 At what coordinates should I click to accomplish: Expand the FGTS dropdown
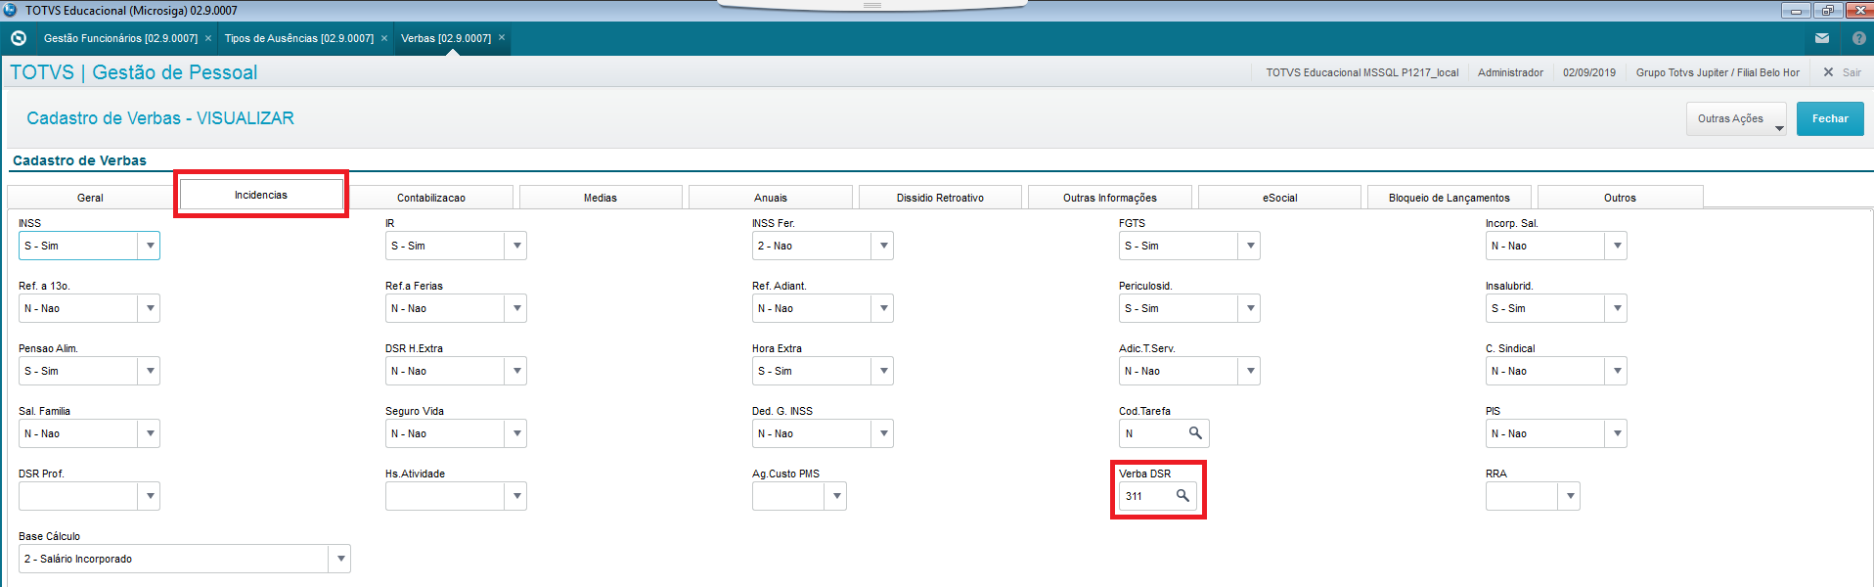pos(1250,246)
